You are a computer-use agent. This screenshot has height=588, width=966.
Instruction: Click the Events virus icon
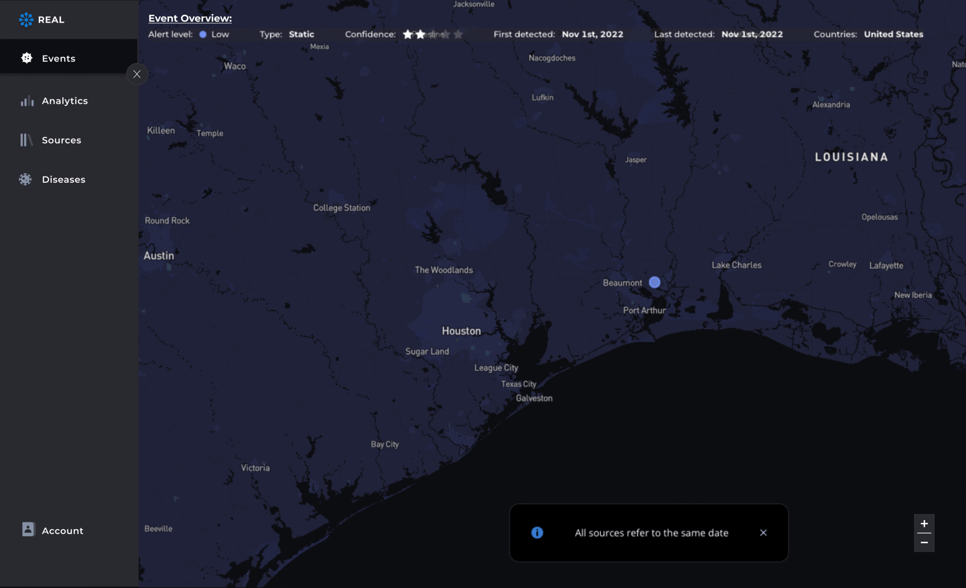pos(27,58)
